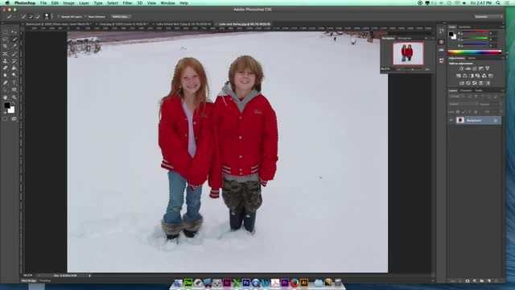This screenshot has height=290, width=515.
Task: Open the Essentials workspace dropdown
Action: (488, 16)
